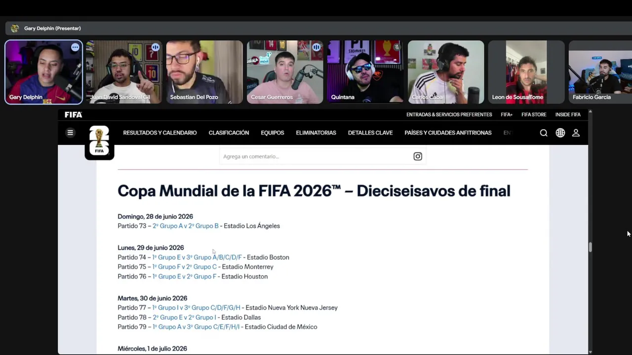The height and width of the screenshot is (355, 632).
Task: Select Carlos Caba video tile
Action: pyautogui.click(x=446, y=72)
